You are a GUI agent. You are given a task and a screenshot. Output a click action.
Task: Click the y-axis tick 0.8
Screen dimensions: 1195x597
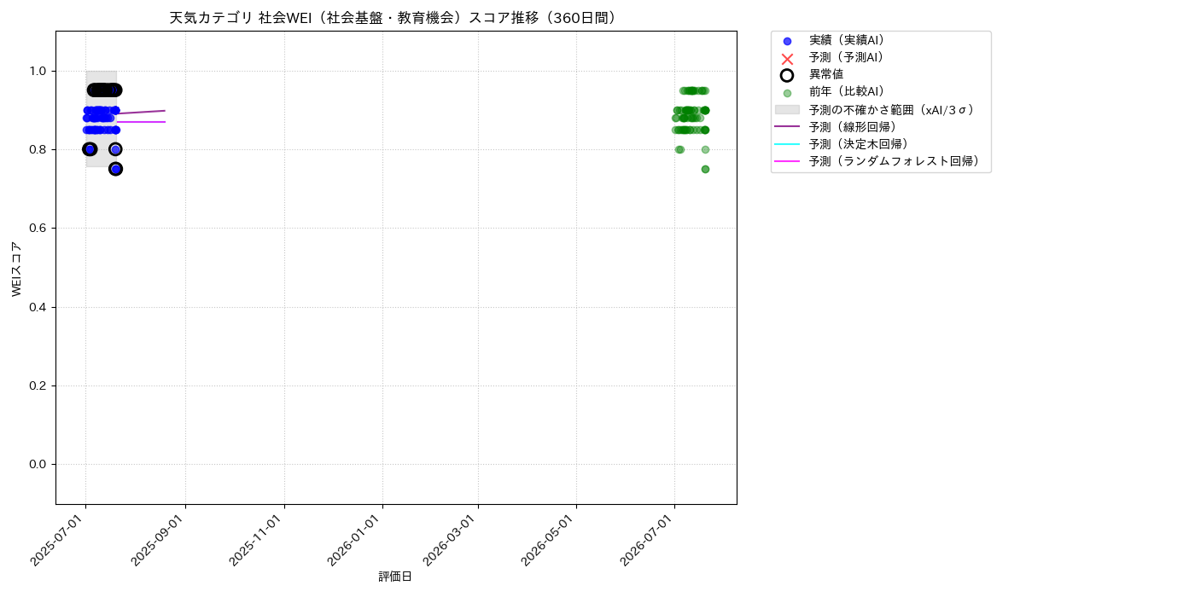point(39,149)
